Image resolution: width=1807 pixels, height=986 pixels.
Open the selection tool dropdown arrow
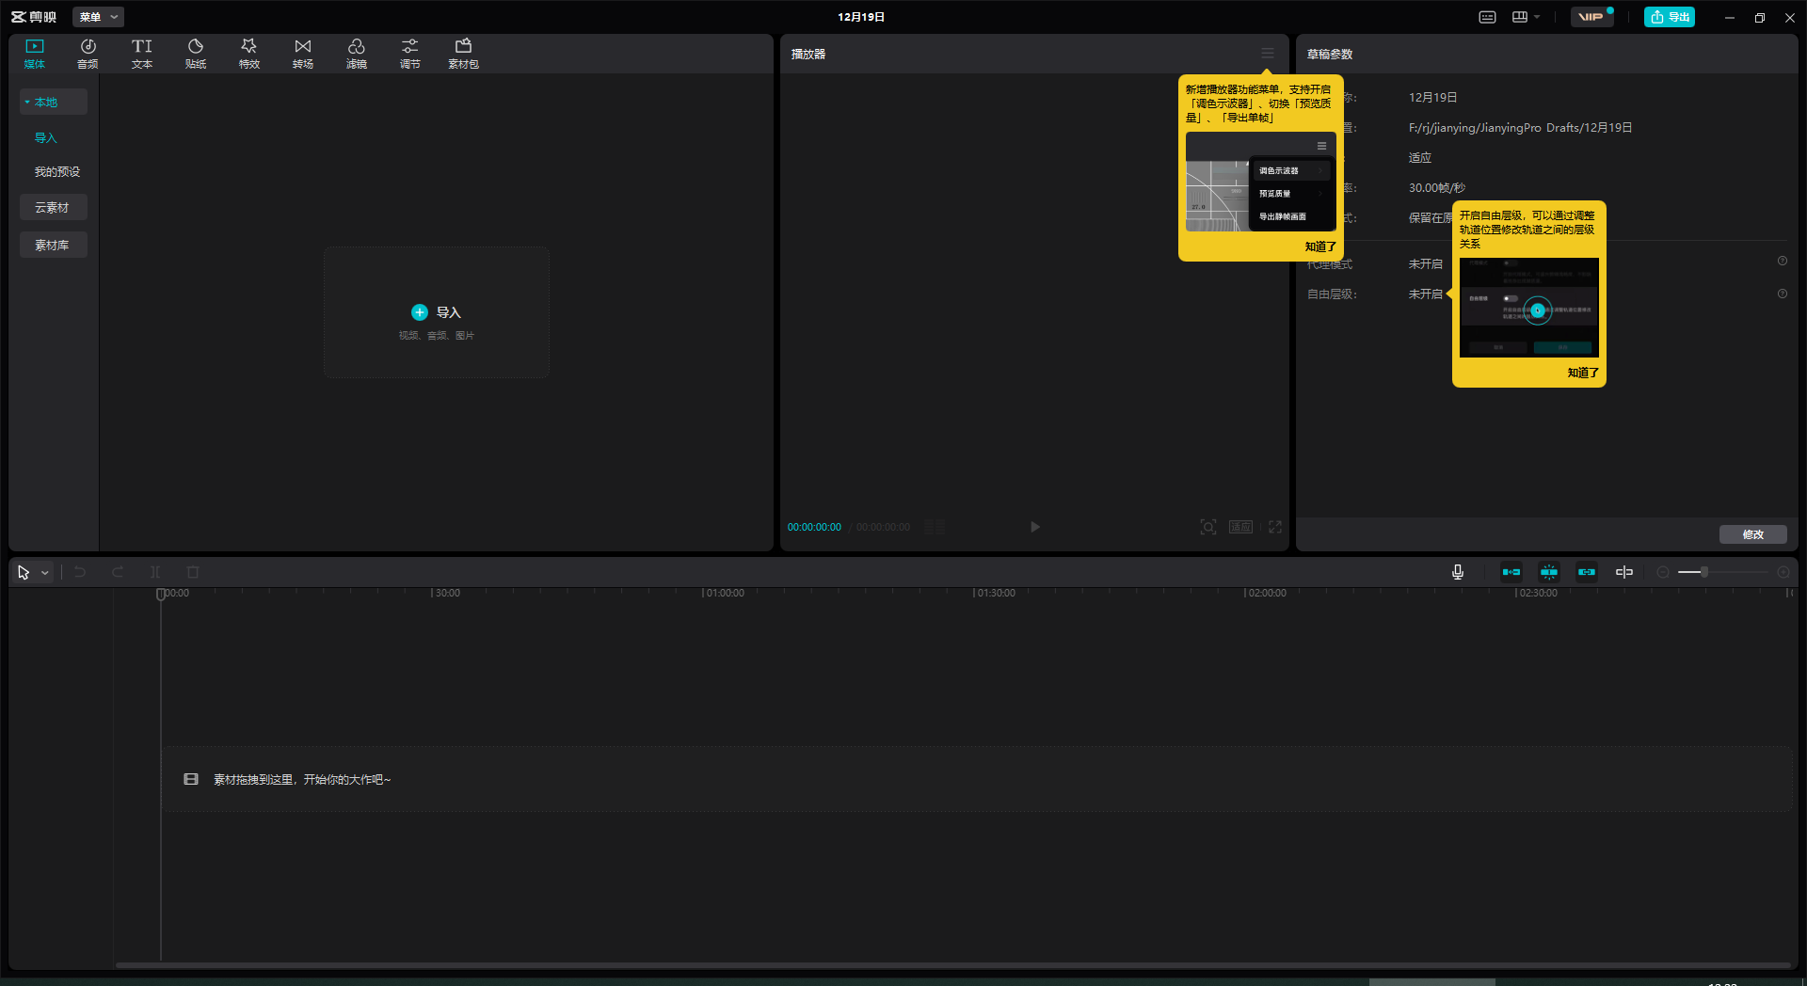[x=44, y=572]
